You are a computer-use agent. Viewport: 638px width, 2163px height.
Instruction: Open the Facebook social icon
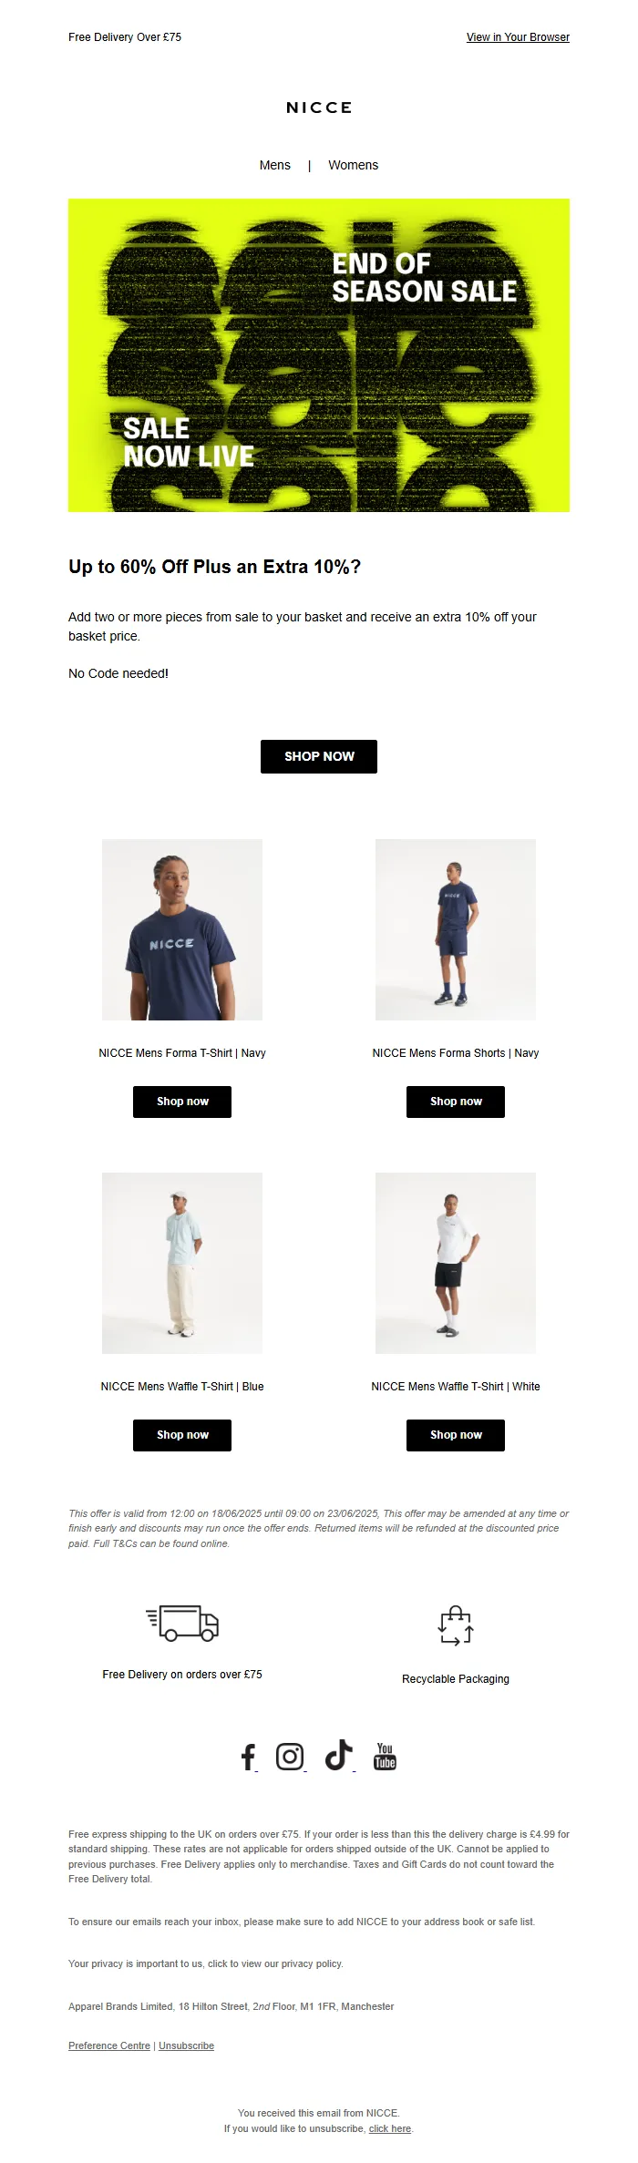248,1757
